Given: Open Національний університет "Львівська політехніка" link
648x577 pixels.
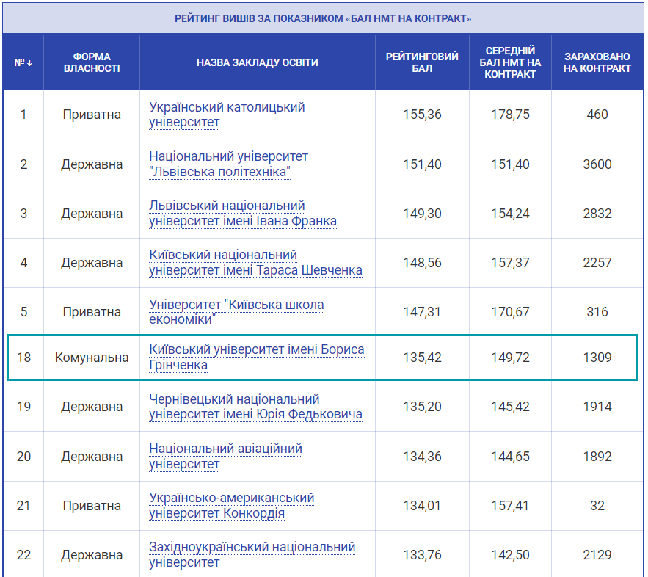Looking at the screenshot, I should [228, 164].
